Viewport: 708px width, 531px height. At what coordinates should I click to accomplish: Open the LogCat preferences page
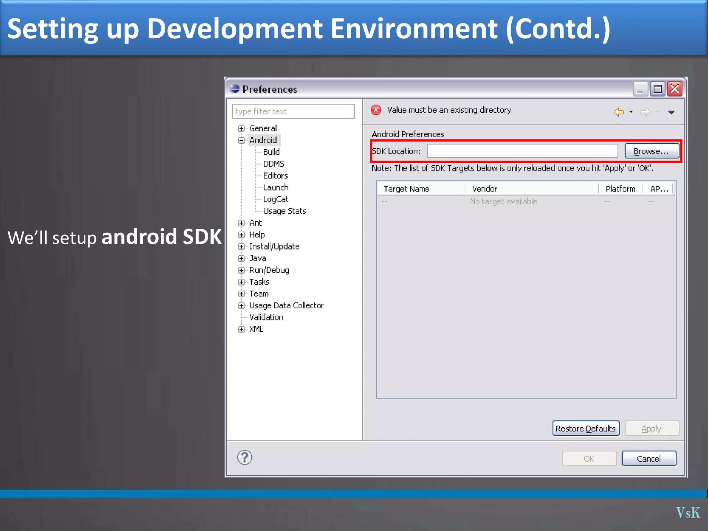[x=276, y=199]
